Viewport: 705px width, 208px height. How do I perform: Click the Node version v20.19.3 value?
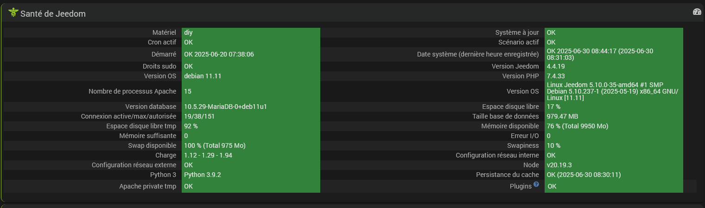559,165
